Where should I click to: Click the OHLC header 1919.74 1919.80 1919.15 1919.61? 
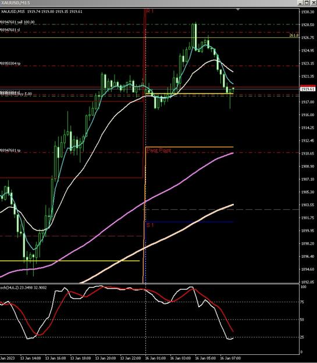[x=55, y=12]
